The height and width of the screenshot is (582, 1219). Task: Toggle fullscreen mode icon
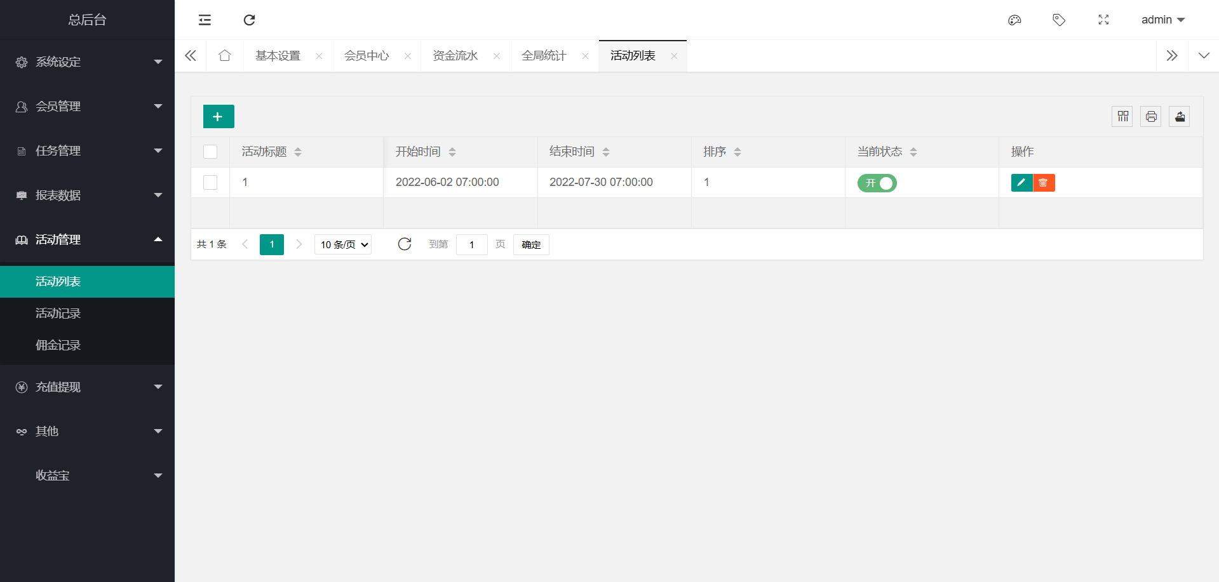click(1103, 20)
